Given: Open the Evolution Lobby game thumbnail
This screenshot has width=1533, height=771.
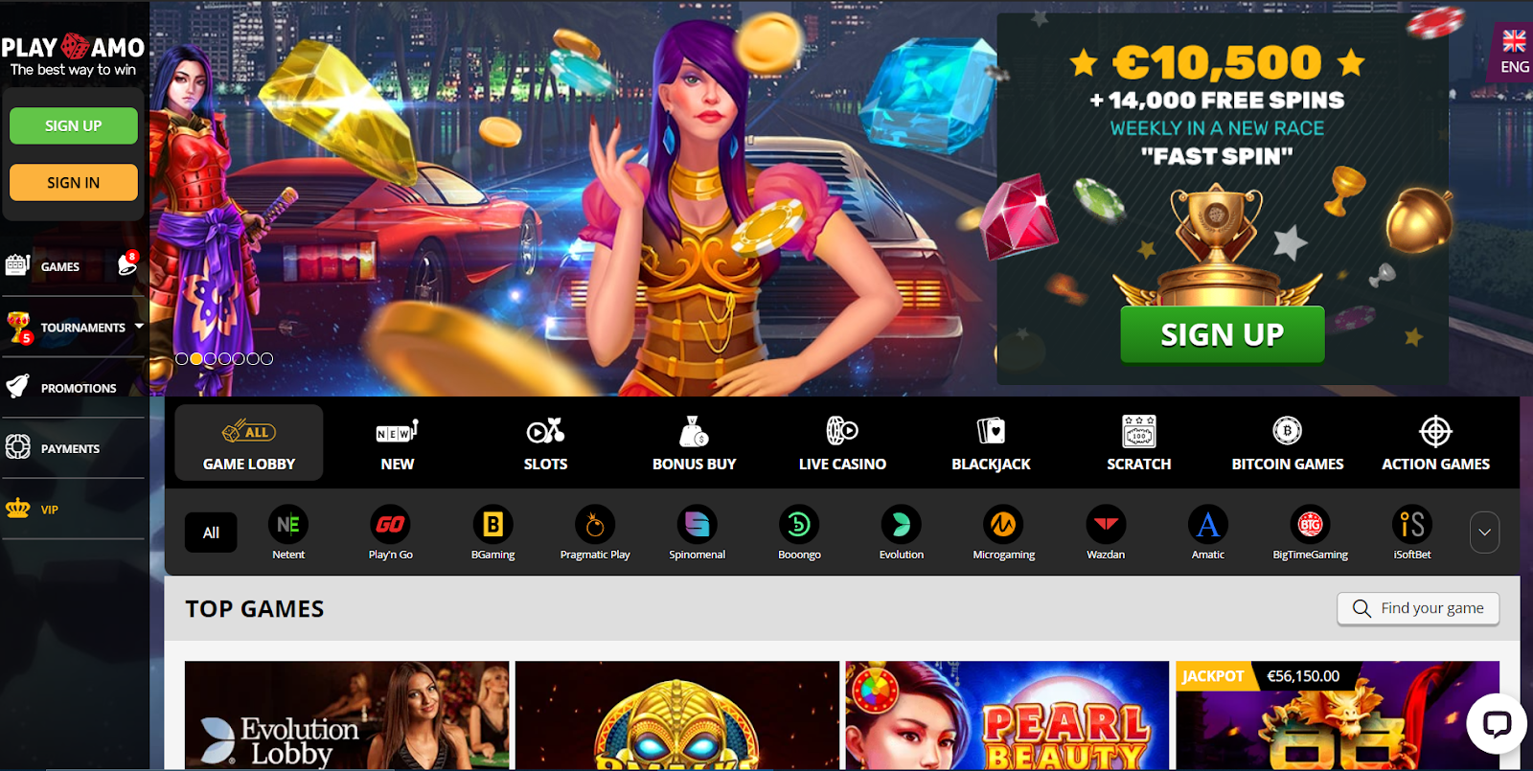Looking at the screenshot, I should (347, 714).
